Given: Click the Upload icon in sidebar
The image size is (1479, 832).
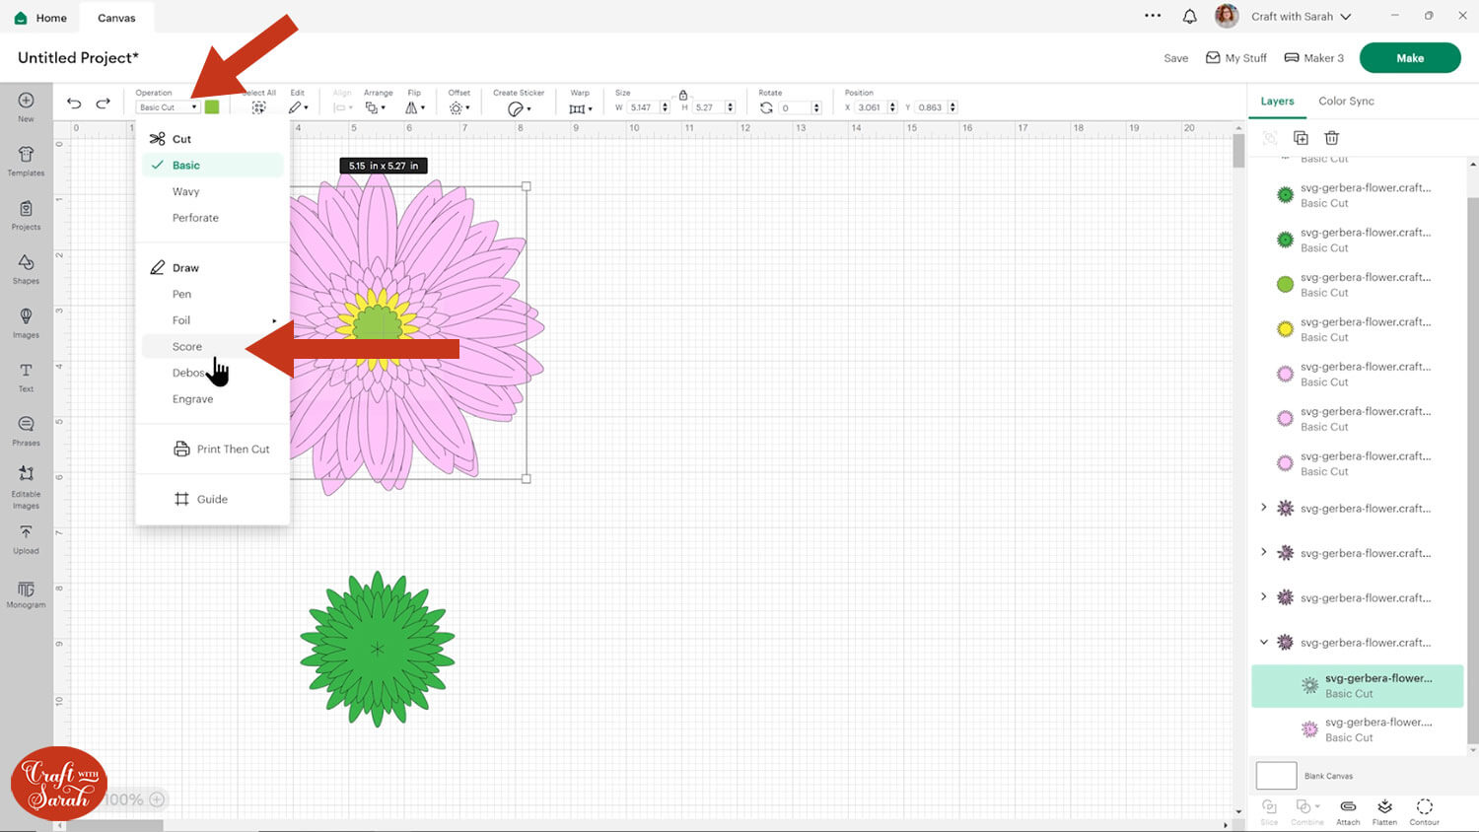Looking at the screenshot, I should [x=26, y=537].
